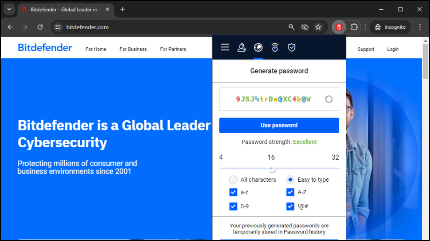The image size is (430, 241).
Task: Select the password generator icon tab
Action: [258, 48]
